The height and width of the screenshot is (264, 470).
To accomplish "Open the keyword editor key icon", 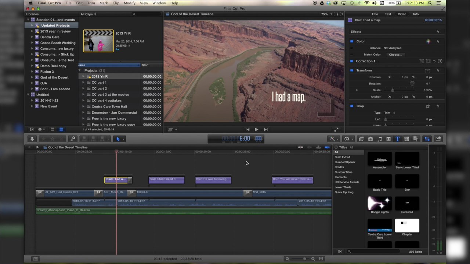I will click(x=73, y=139).
